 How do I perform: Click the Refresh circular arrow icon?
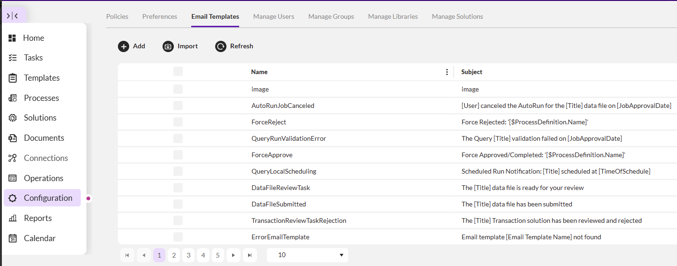[x=221, y=46]
